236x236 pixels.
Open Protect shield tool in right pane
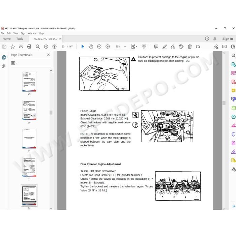point(233,134)
